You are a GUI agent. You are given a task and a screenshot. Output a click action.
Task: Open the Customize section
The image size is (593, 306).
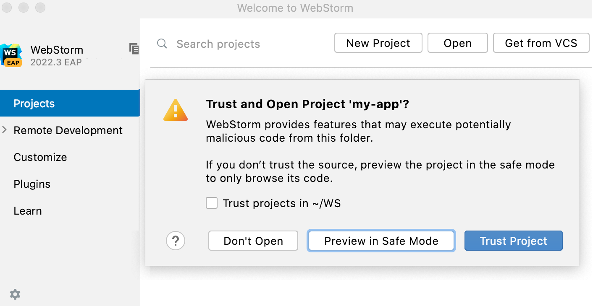(40, 157)
